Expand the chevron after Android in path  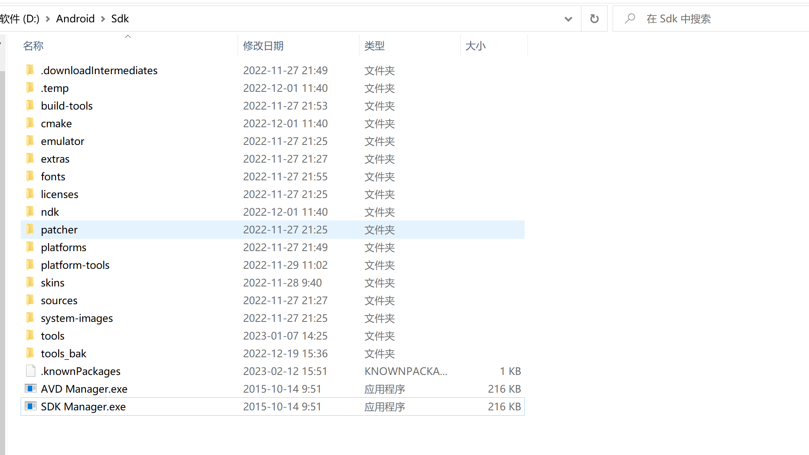pos(103,19)
